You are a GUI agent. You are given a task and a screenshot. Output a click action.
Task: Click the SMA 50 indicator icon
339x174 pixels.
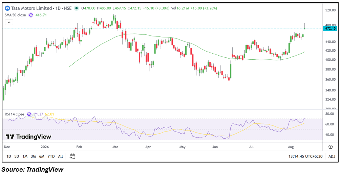[31, 15]
